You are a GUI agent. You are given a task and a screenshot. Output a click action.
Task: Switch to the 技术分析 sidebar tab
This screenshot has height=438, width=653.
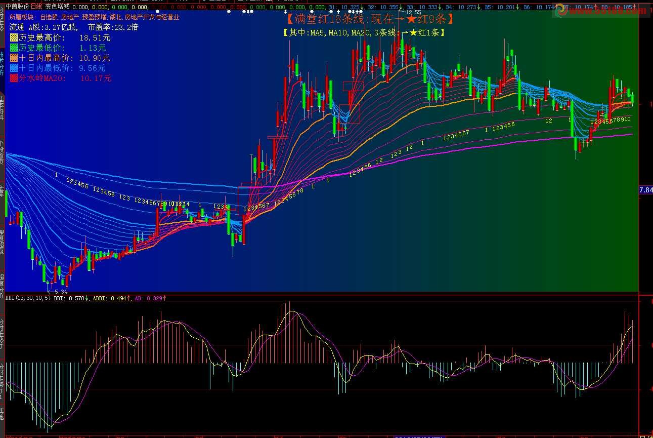[2, 63]
